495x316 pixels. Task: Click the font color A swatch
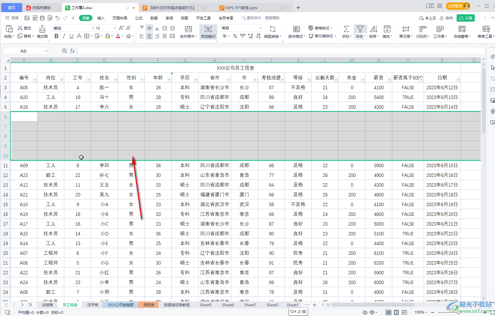(x=118, y=36)
